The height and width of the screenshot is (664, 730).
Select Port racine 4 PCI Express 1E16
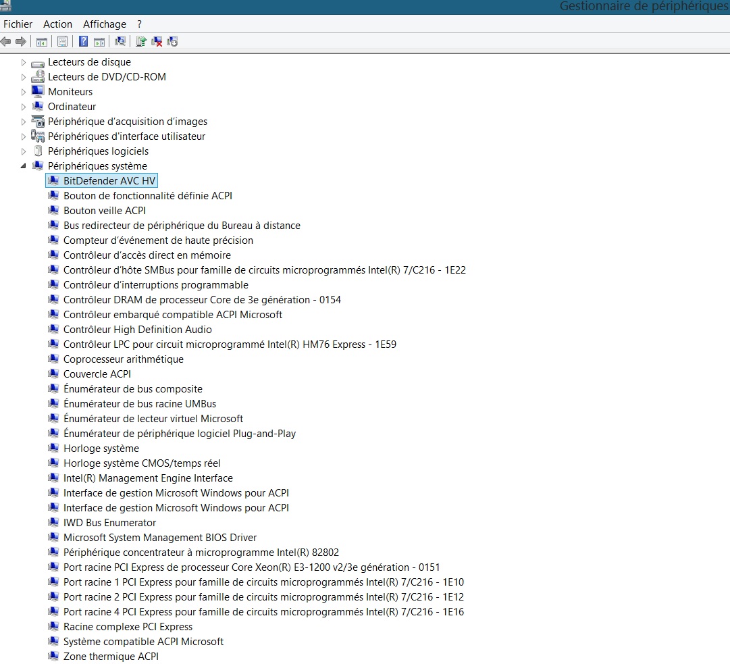[263, 612]
